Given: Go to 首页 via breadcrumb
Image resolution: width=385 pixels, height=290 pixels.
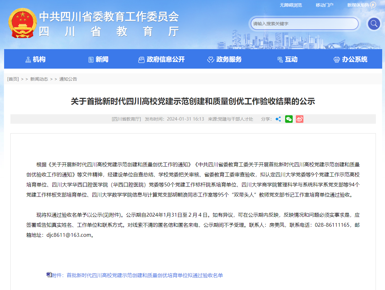Looking at the screenshot, I should tap(13, 79).
